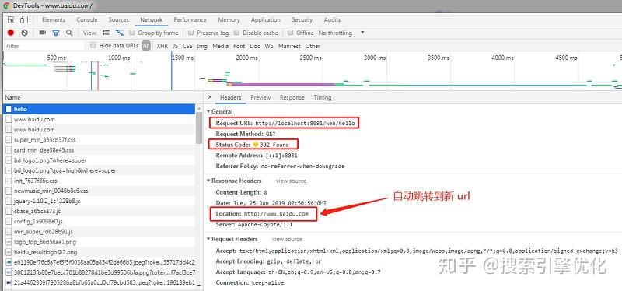This screenshot has width=622, height=291.
Task: Toggle capture screenshots camera icon
Action: pyautogui.click(x=43, y=33)
